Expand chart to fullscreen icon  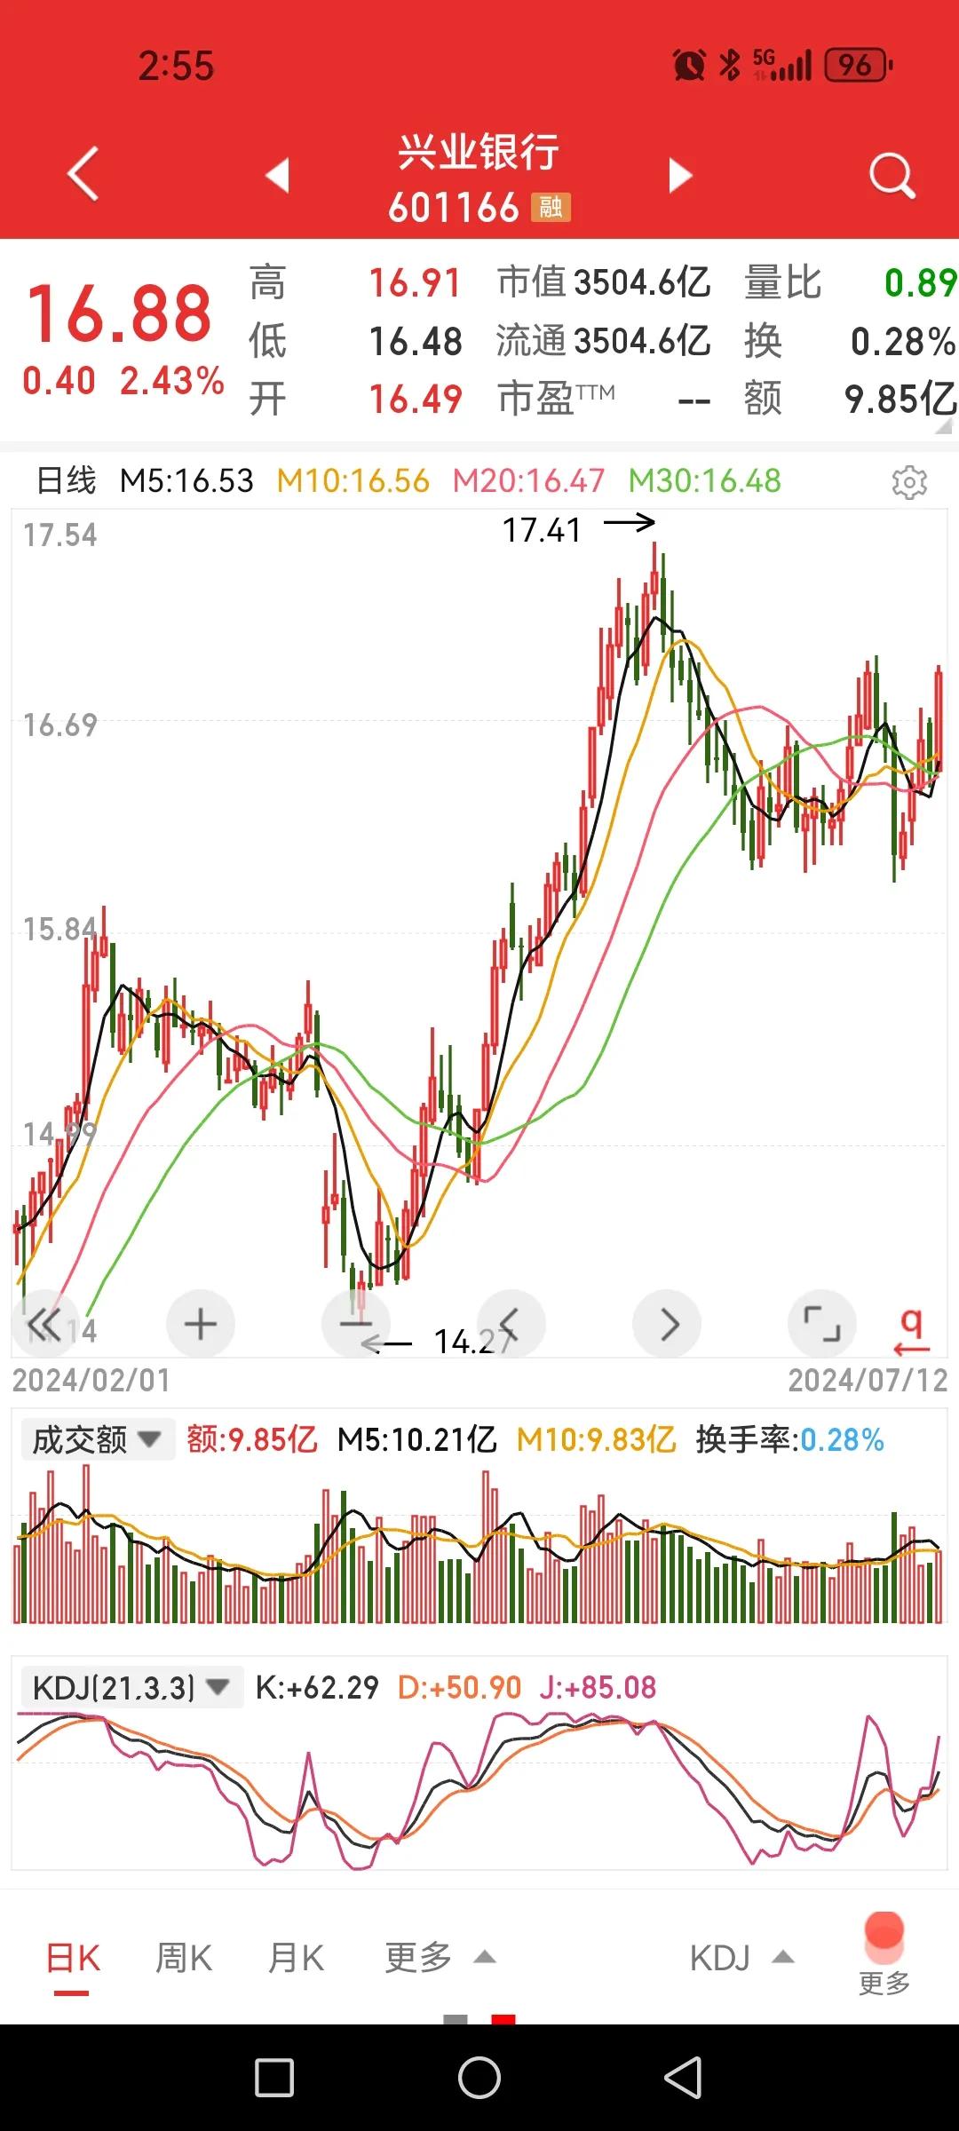click(822, 1324)
